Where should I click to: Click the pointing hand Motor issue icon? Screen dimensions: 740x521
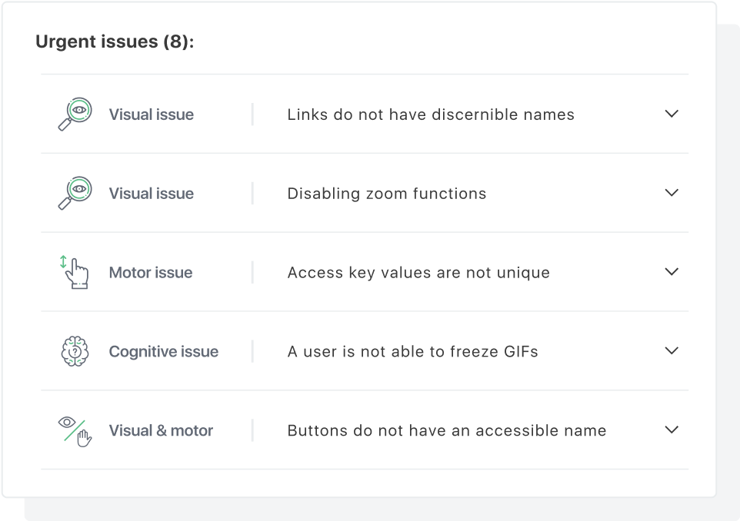(x=74, y=272)
